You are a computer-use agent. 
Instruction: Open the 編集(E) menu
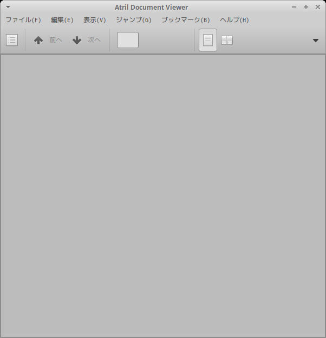tap(62, 20)
